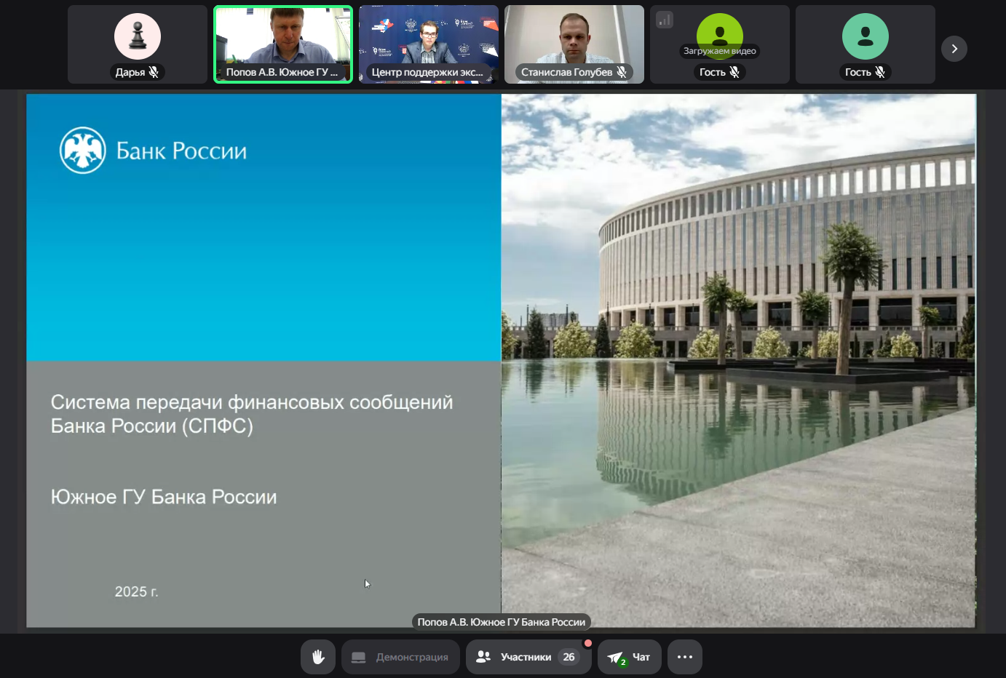Click Дарья's chess pawn avatar
The height and width of the screenshot is (678, 1006).
click(138, 36)
